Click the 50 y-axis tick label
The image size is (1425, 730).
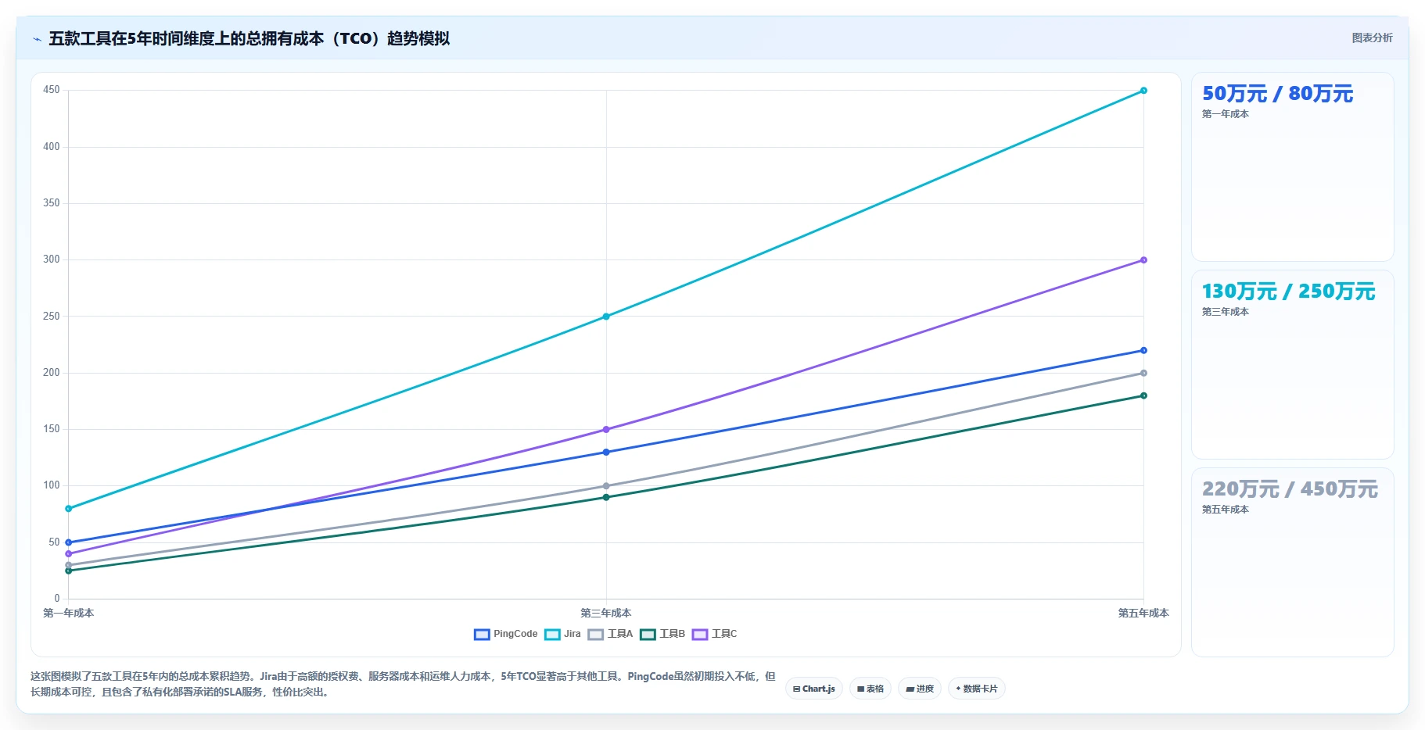tap(54, 542)
